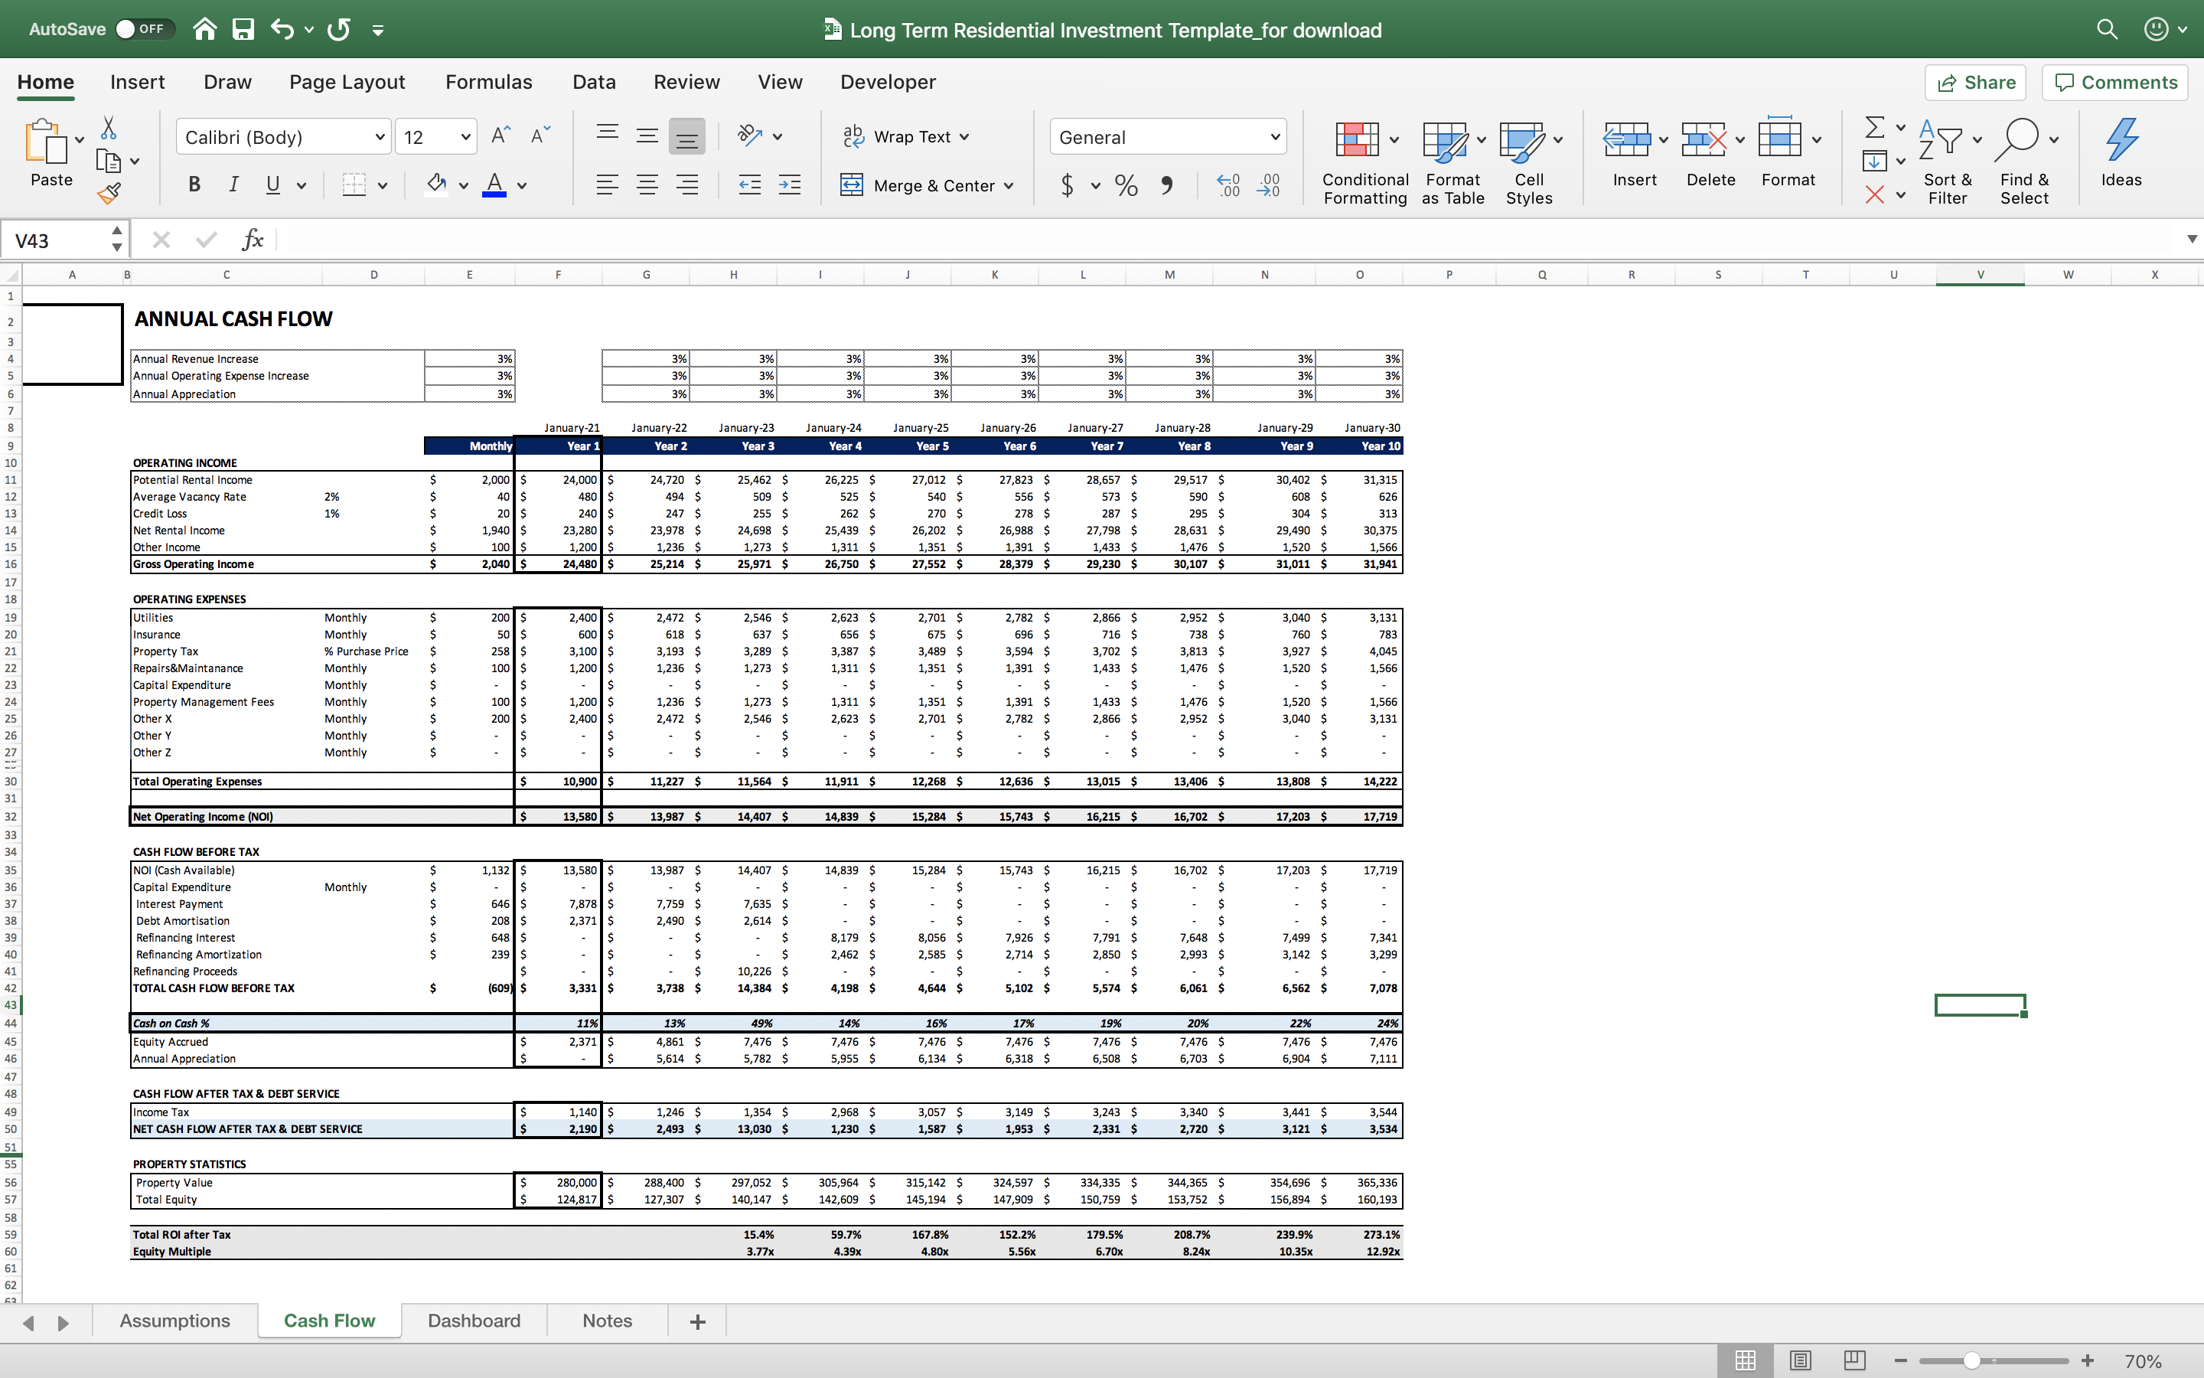Click the Copy icon

tap(109, 162)
